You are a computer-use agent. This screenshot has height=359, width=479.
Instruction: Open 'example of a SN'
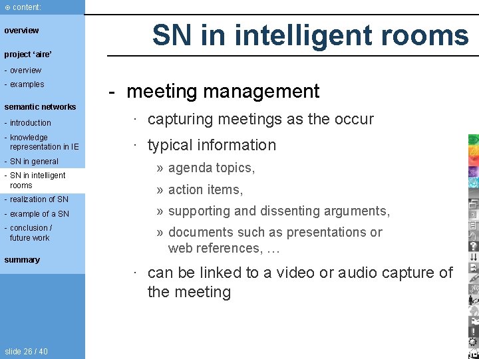(39, 214)
